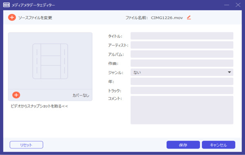Add cover image with orange plus icon
The width and height of the screenshot is (245, 155).
pyautogui.click(x=16, y=95)
